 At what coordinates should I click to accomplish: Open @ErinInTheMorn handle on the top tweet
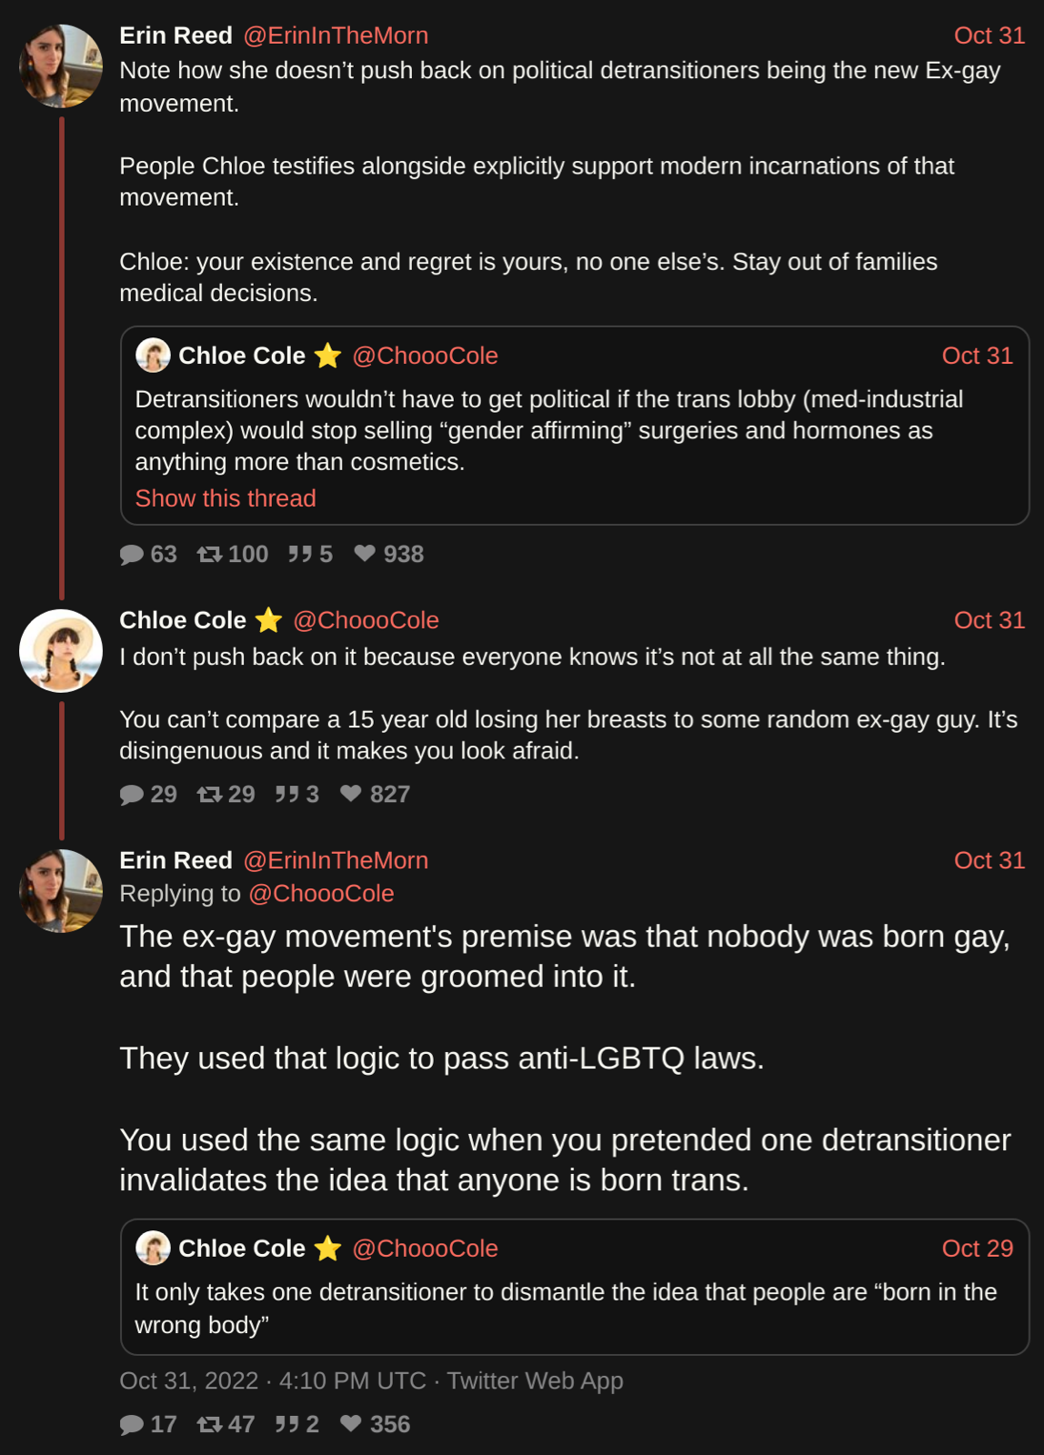coord(336,35)
